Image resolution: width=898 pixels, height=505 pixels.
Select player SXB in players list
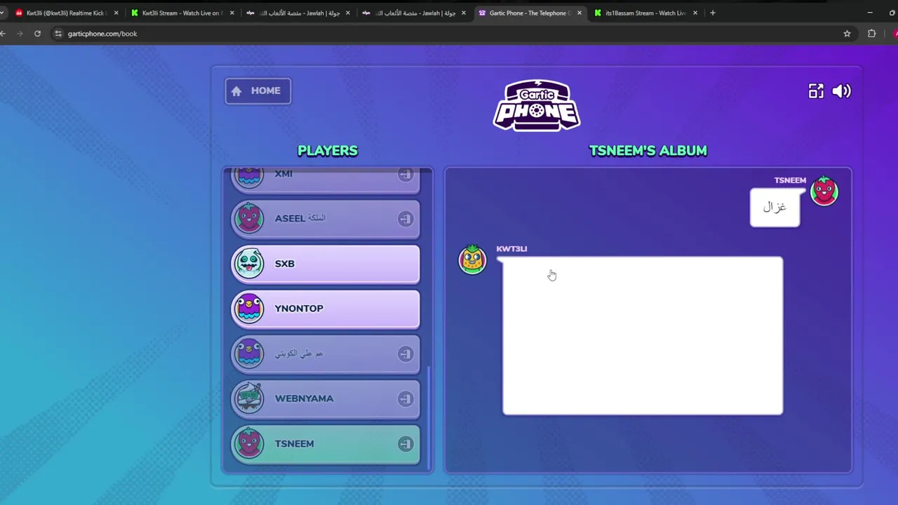click(x=326, y=264)
